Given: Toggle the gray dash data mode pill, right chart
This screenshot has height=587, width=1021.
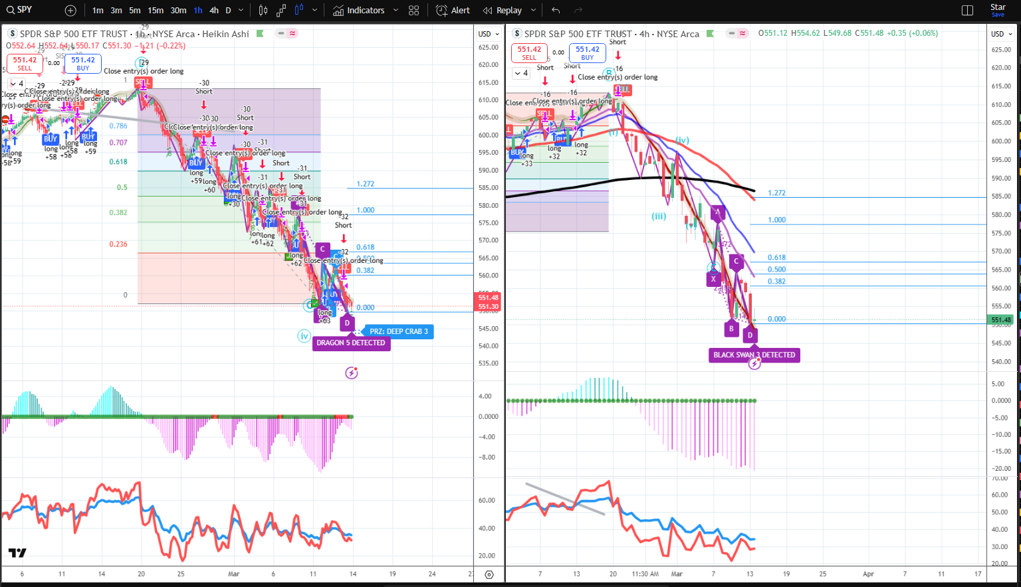Looking at the screenshot, I should (x=733, y=33).
